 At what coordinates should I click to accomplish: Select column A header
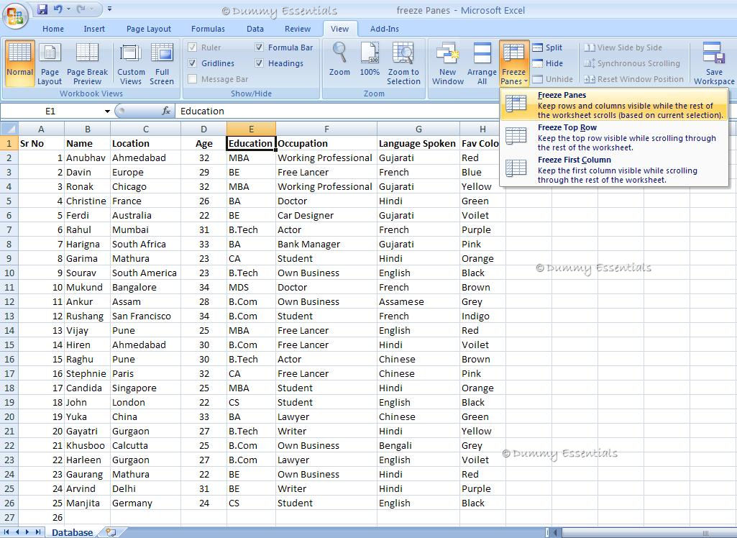coord(41,129)
